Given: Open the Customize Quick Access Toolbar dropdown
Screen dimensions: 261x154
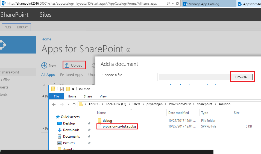Looking at the screenshot, I should click(x=73, y=89).
